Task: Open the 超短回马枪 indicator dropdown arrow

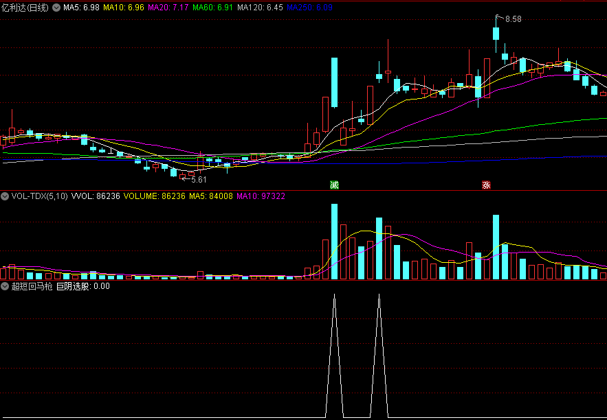Action: (x=5, y=286)
